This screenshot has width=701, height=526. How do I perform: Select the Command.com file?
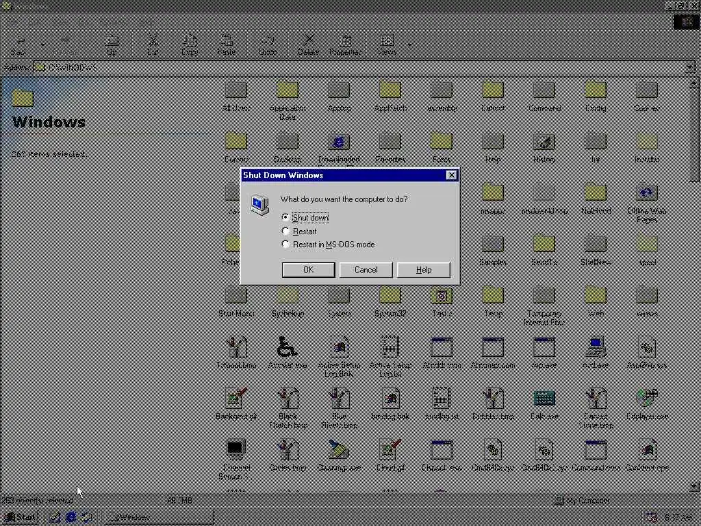click(x=596, y=456)
